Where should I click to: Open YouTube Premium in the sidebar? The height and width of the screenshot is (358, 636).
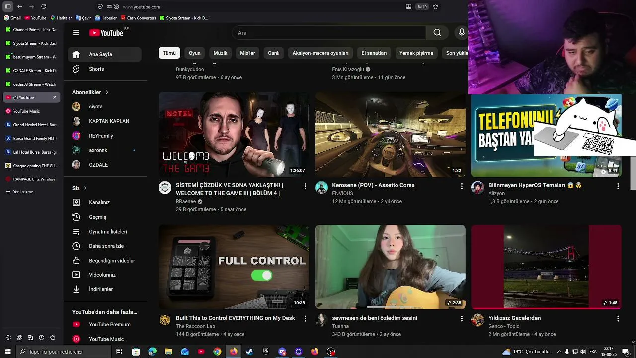pyautogui.click(x=104, y=324)
